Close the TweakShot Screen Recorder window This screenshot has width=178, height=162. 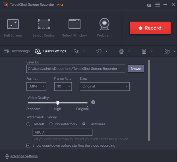(173, 5)
